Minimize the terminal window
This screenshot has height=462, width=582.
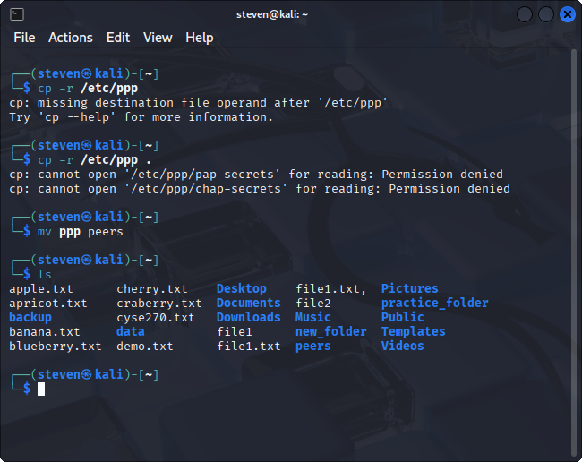click(525, 14)
